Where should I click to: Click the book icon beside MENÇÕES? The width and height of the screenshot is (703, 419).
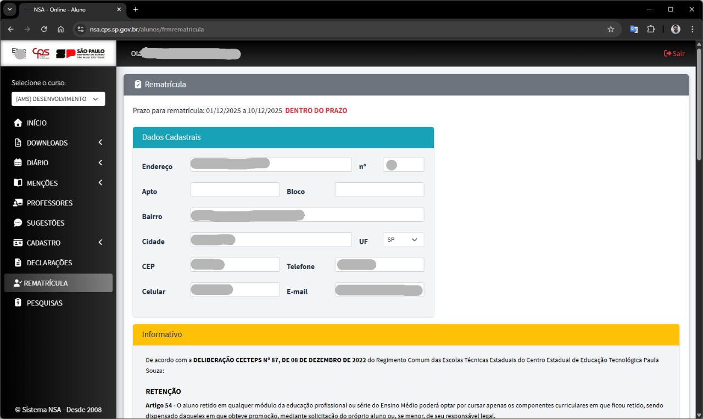(x=18, y=183)
